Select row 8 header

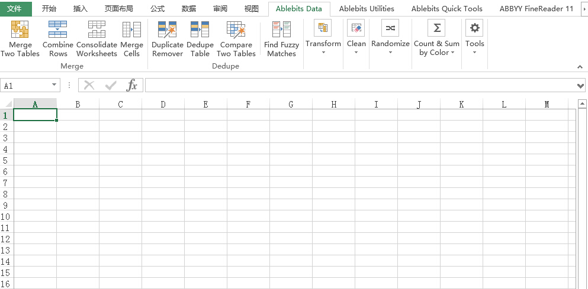(x=7, y=193)
